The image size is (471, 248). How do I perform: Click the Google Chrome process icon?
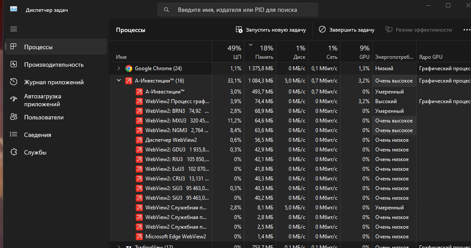[129, 68]
